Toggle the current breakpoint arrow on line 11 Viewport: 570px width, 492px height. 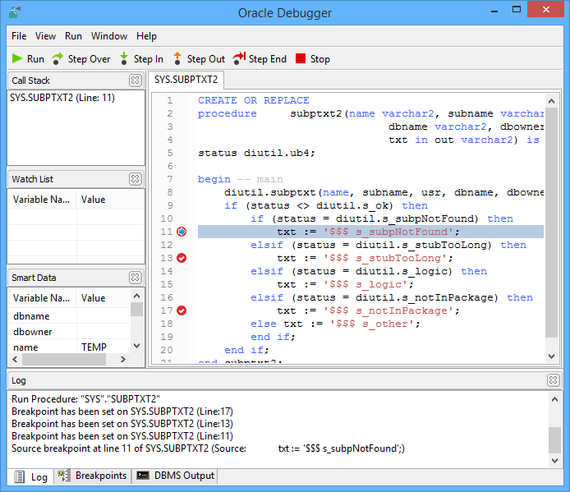[x=182, y=232]
